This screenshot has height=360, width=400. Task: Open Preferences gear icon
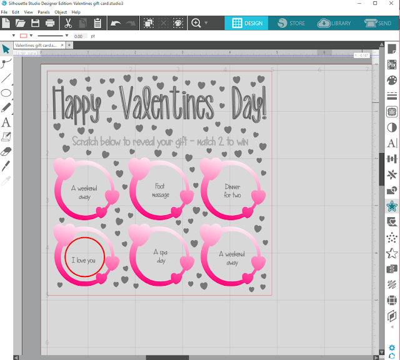(x=392, y=348)
